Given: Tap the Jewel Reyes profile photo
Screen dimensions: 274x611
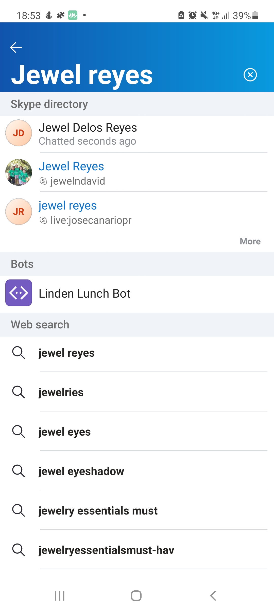Looking at the screenshot, I should pos(19,172).
